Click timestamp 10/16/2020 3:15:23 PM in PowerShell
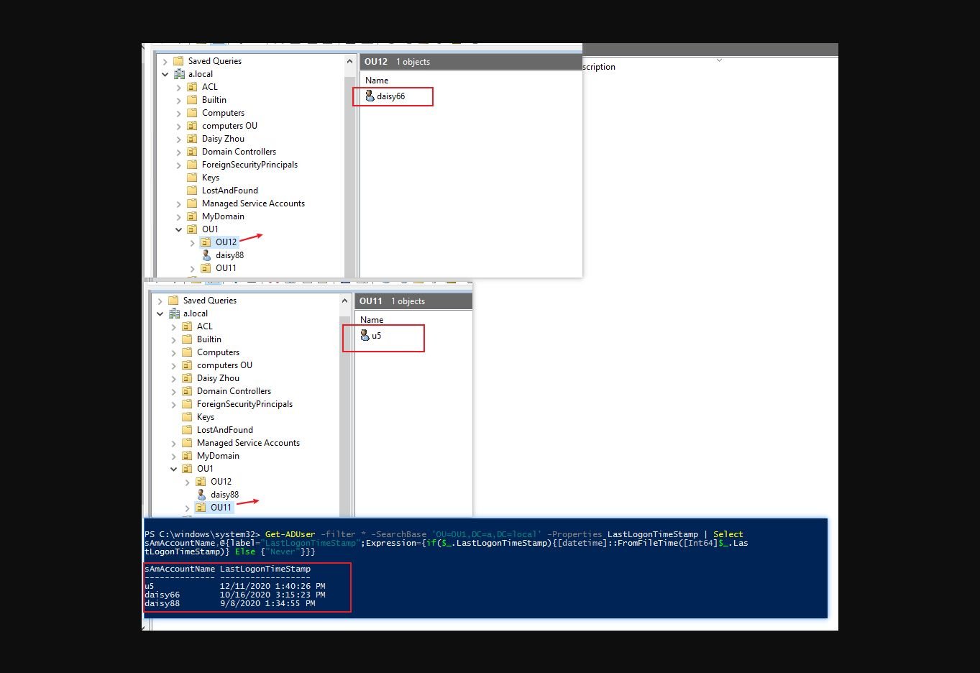The height and width of the screenshot is (673, 980). pyautogui.click(x=273, y=595)
